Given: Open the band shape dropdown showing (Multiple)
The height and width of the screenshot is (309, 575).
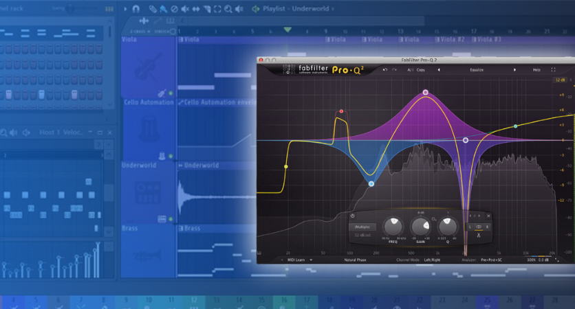Looking at the screenshot, I should (x=362, y=227).
